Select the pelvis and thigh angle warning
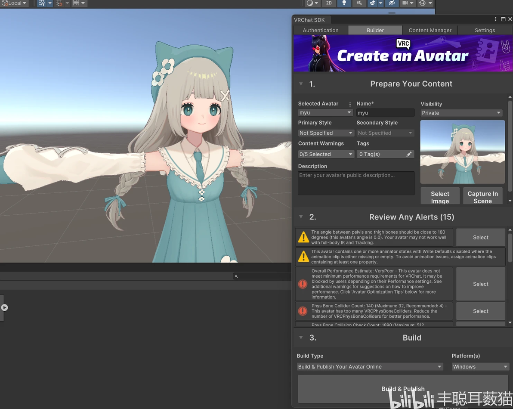The image size is (513, 409). (x=480, y=238)
